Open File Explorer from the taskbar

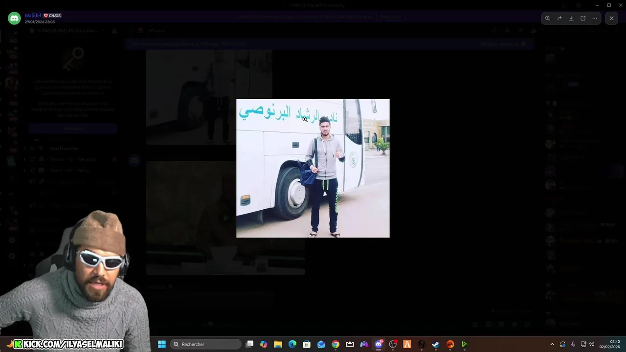point(278,344)
